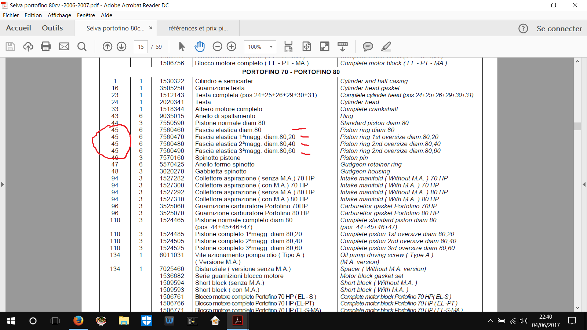Switch to full screen mode icon
This screenshot has width=587, height=330.
click(325, 47)
